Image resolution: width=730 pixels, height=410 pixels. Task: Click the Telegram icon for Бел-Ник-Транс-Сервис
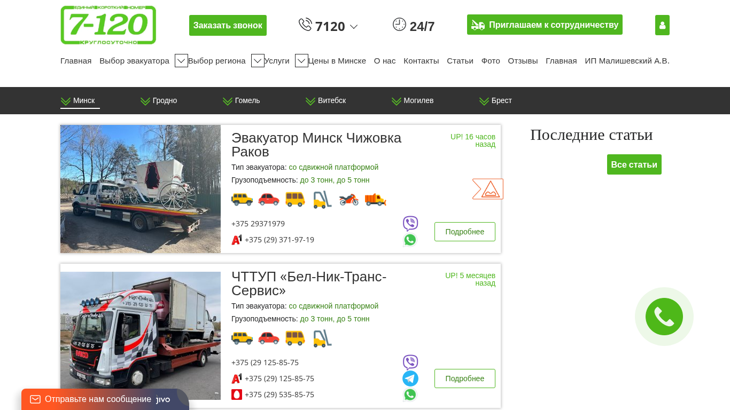tap(410, 379)
